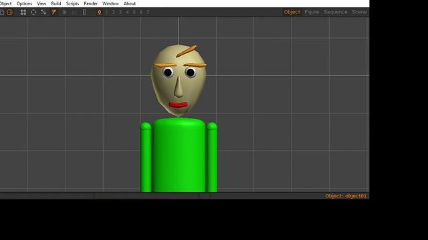Open the Build menu
428x240 pixels.
[x=56, y=3]
